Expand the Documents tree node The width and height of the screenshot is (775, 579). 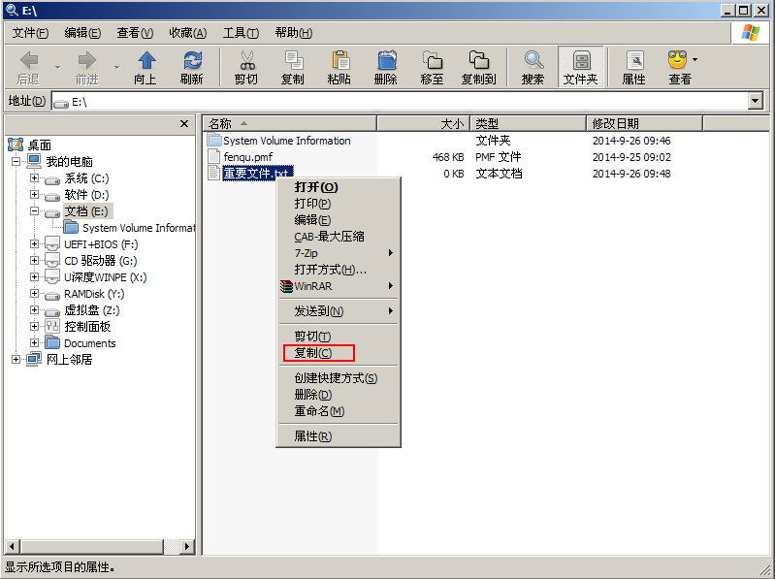coord(34,343)
